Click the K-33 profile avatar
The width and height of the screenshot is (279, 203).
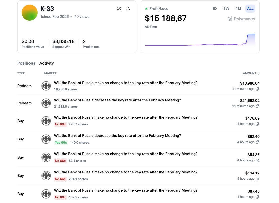pos(29,13)
